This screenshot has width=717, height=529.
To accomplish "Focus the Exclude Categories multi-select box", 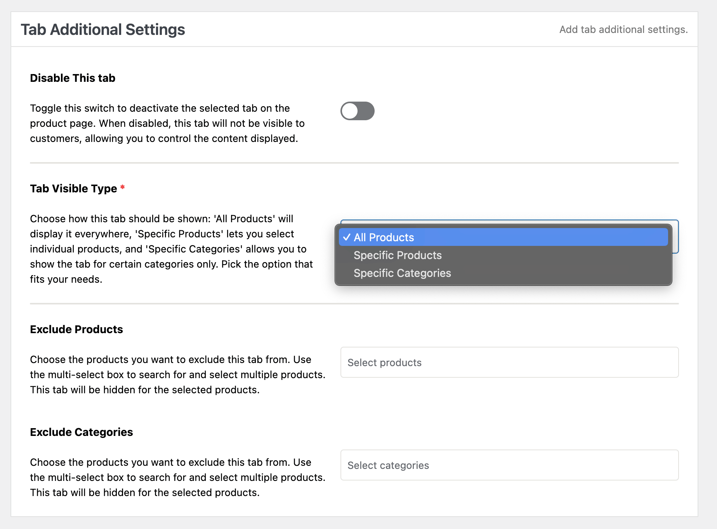I will [x=509, y=465].
